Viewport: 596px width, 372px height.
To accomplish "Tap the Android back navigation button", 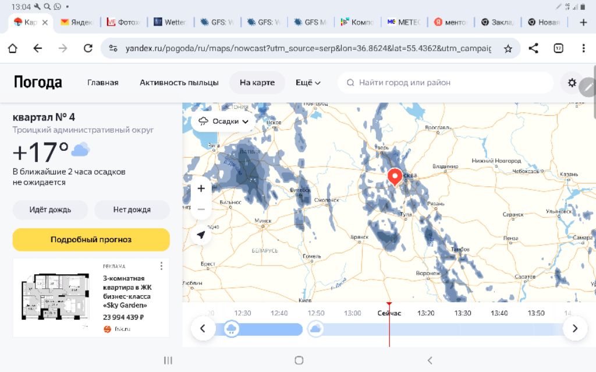I will [430, 360].
